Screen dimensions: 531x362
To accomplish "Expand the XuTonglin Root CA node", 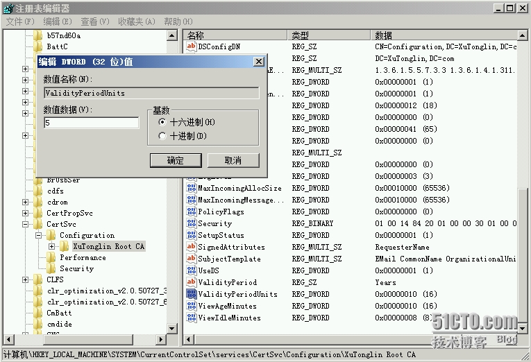I will 51,246.
